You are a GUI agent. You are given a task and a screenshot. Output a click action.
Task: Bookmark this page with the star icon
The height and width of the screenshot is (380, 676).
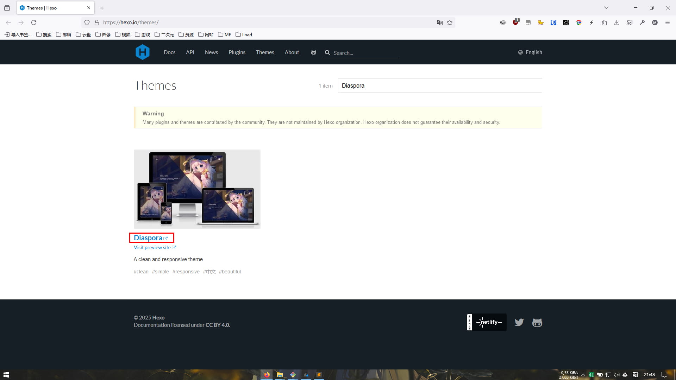click(450, 23)
